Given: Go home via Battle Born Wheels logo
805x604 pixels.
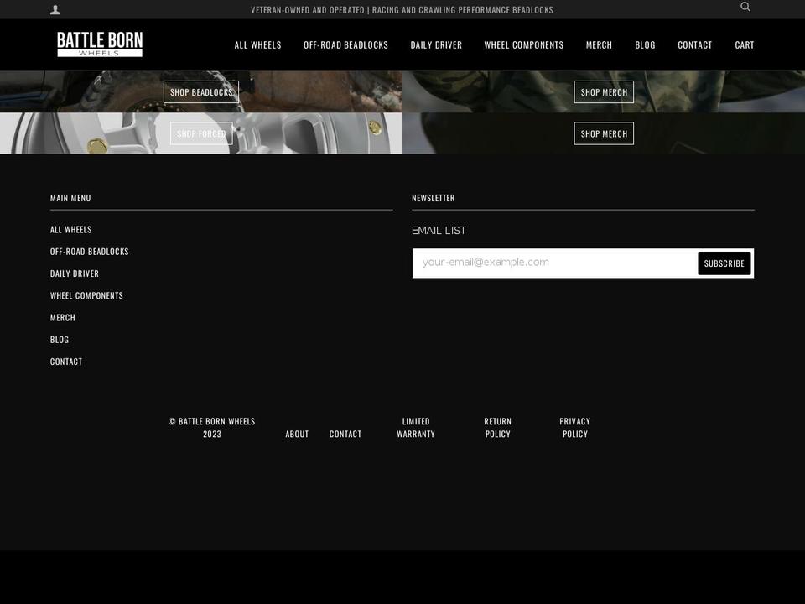Looking at the screenshot, I should point(100,44).
